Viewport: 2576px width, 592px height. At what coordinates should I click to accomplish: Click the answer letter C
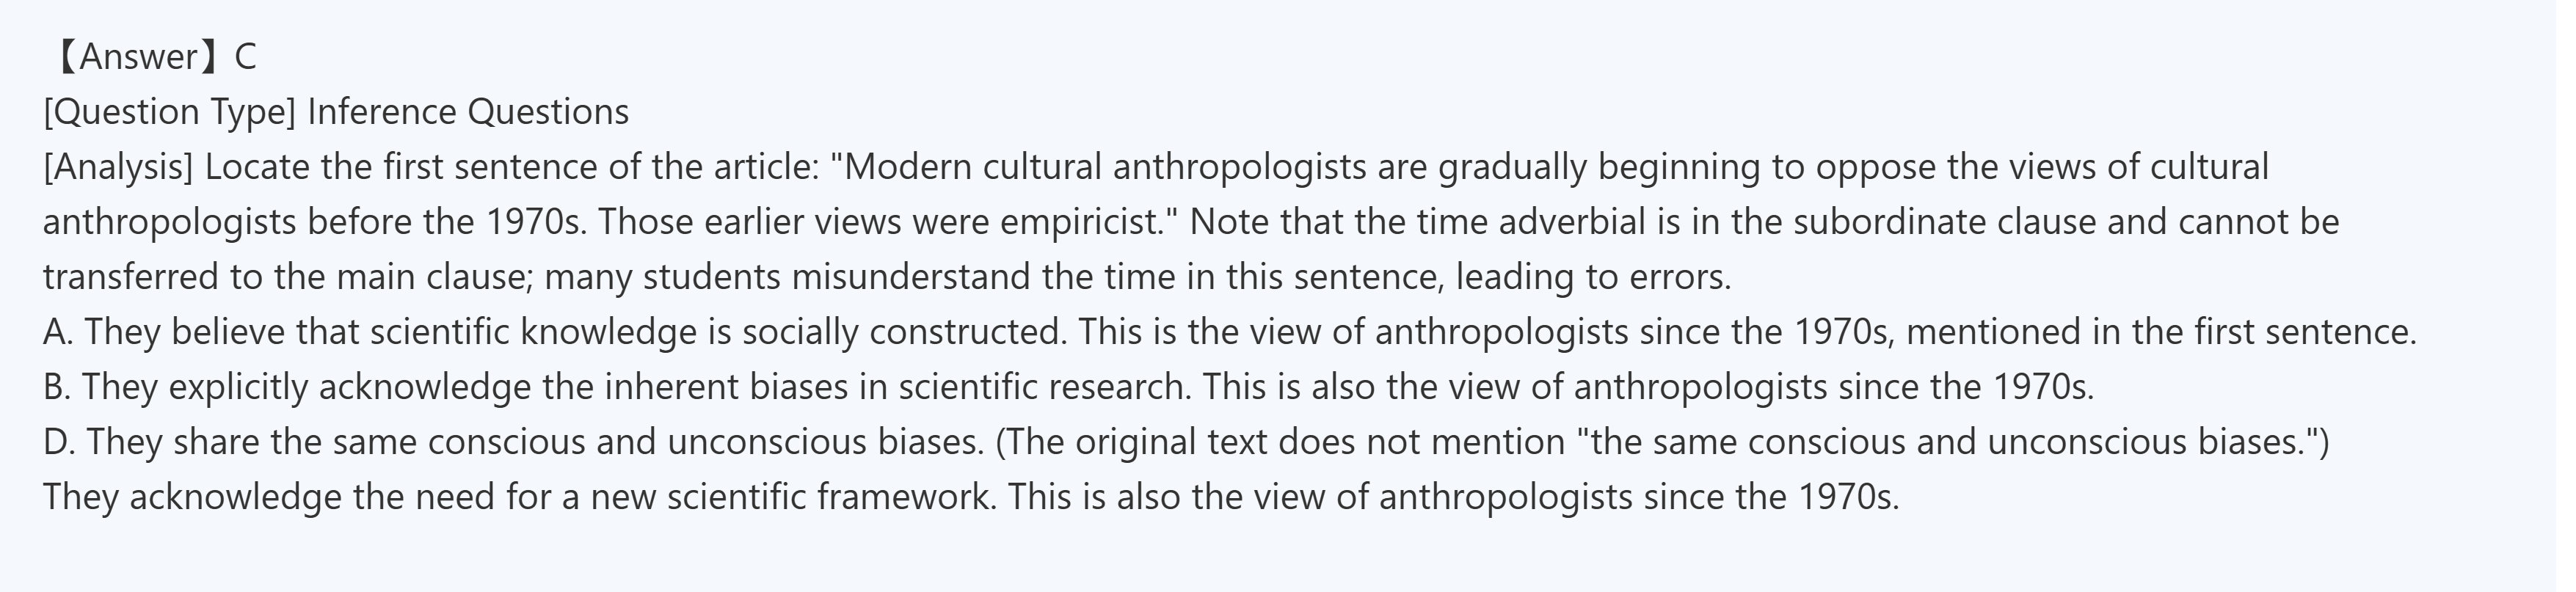tap(245, 57)
